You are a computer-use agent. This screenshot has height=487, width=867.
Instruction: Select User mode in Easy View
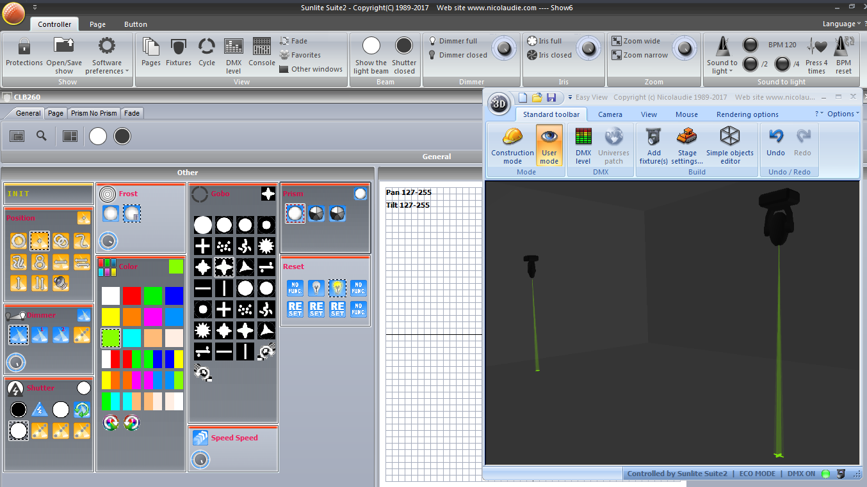(549, 146)
